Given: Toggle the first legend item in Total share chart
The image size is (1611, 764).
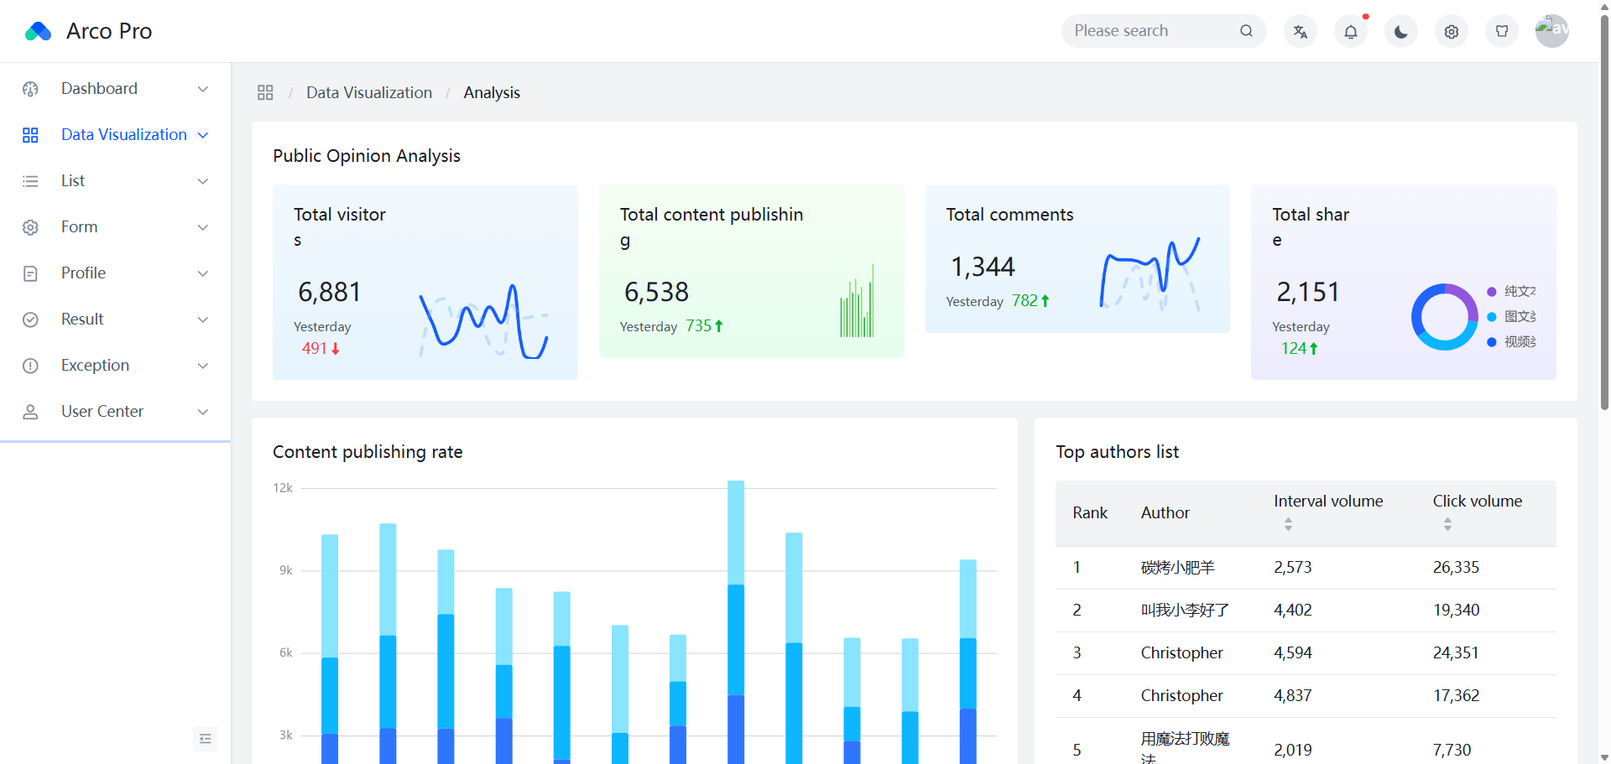Looking at the screenshot, I should (1510, 291).
